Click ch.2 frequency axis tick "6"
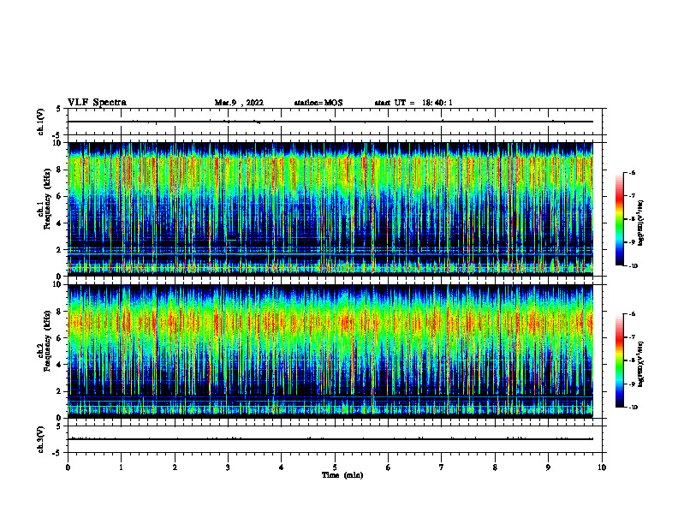Image resolution: width=678 pixels, height=524 pixels. pyautogui.click(x=60, y=338)
